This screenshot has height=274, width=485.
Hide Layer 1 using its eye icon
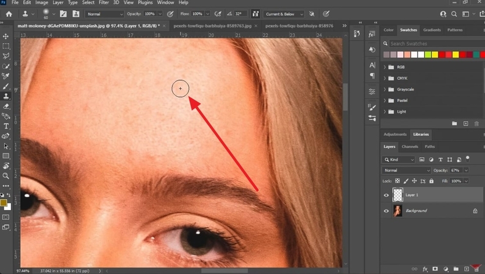(386, 195)
